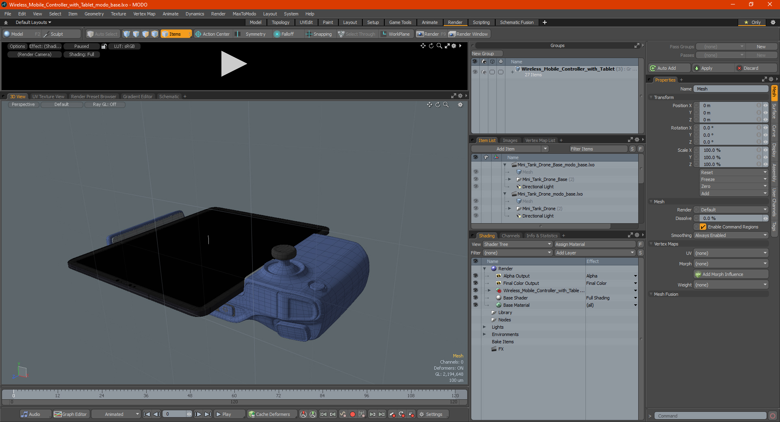This screenshot has height=422, width=780.
Task: Expand Wireless_Mobile_Controller material group in shader tree
Action: point(489,291)
